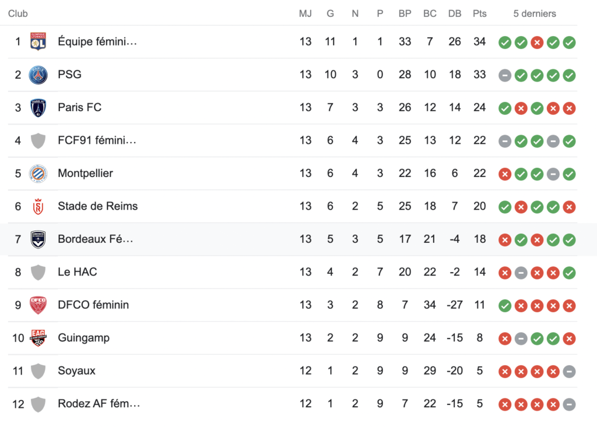Click the grey shield beside Soyaux
This screenshot has height=427, width=597.
pos(38,371)
